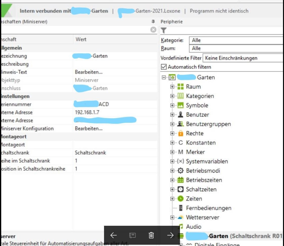284x246 pixels.
Task: Click the Audio music note icon
Action: coord(181,227)
